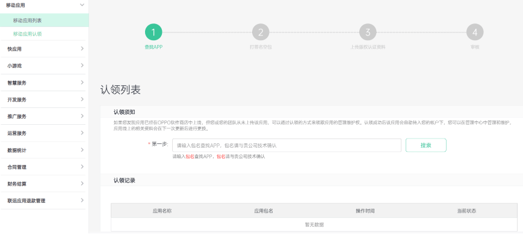Click the 暂无数据 empty table text
The height and width of the screenshot is (237, 523).
point(314,225)
